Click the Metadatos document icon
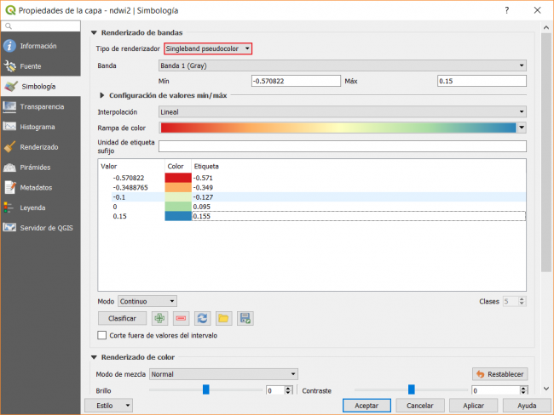The width and height of the screenshot is (554, 415). tap(10, 187)
